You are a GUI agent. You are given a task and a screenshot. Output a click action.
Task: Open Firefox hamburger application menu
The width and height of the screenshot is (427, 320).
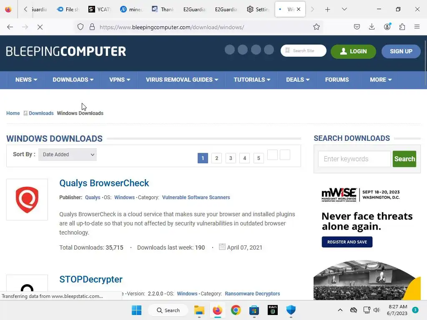click(417, 27)
